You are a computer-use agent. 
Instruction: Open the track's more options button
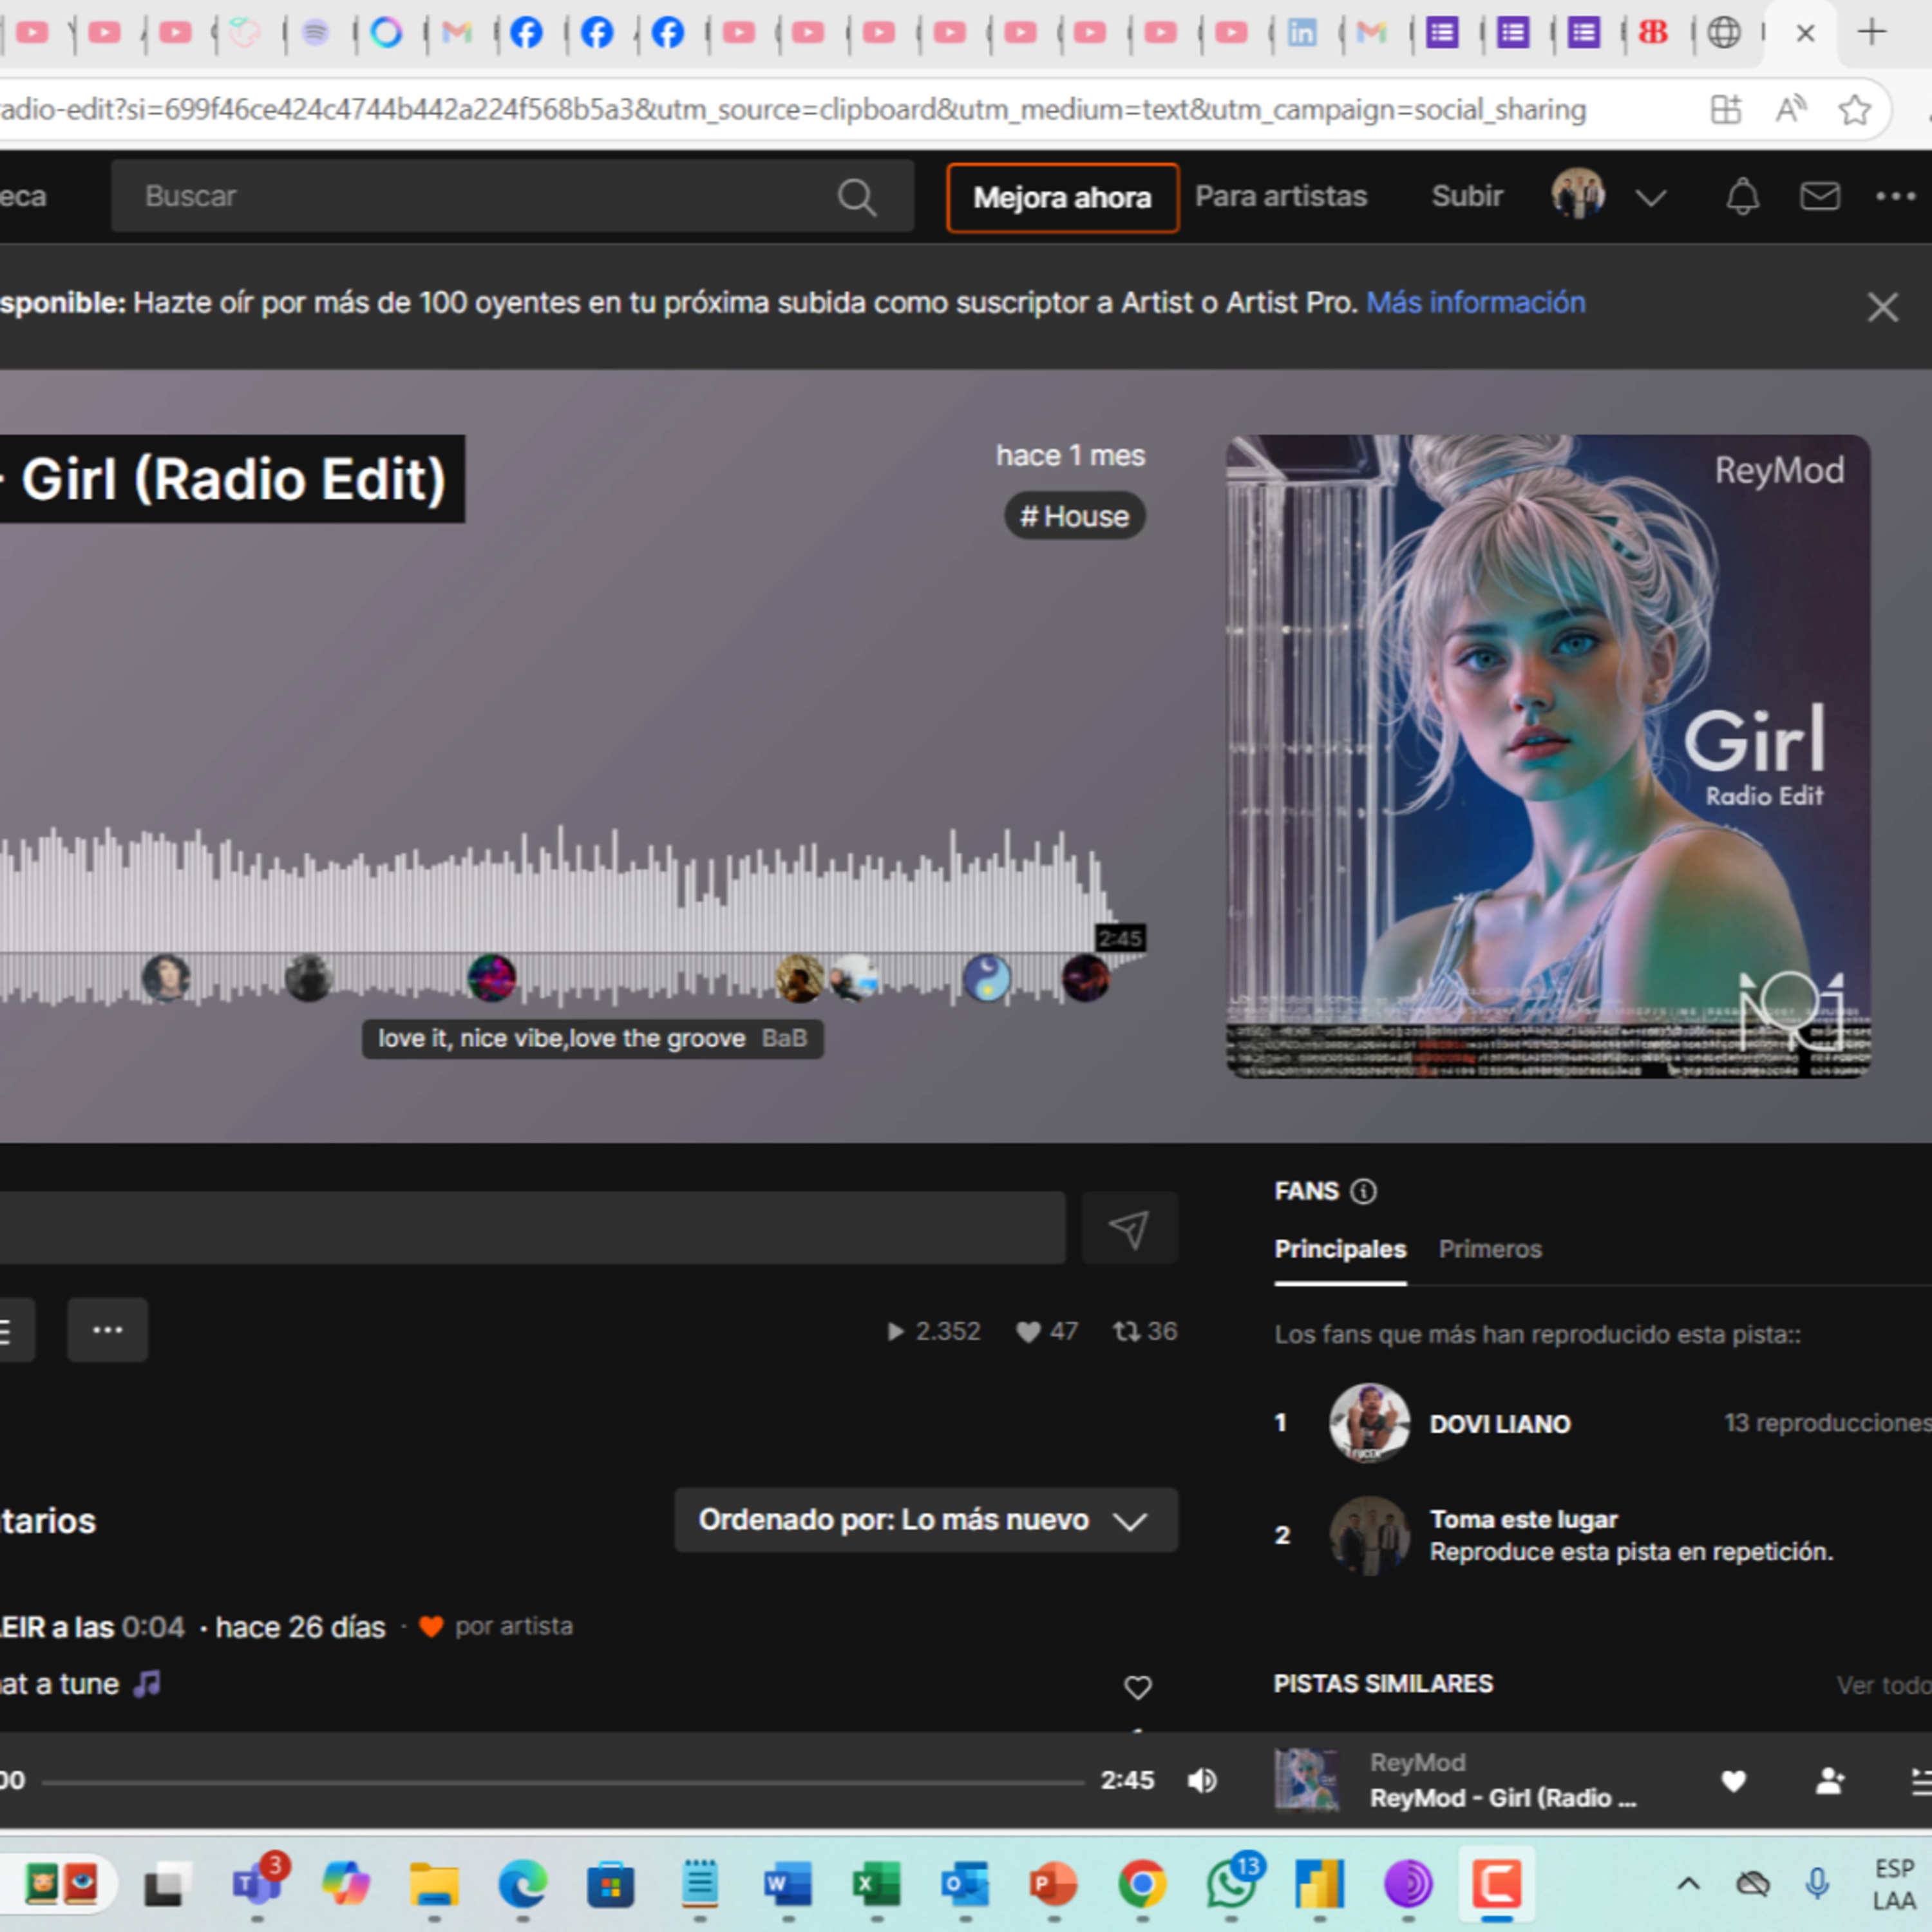(x=107, y=1329)
